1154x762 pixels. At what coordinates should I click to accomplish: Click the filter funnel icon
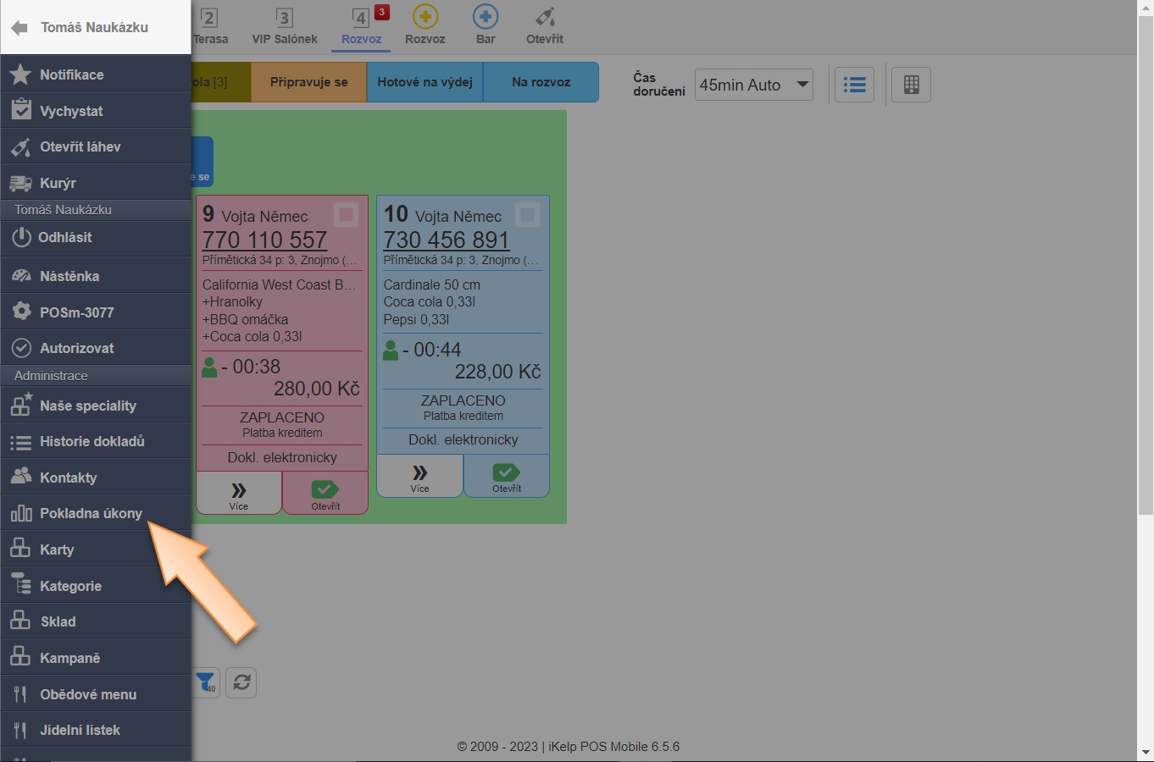coord(206,682)
